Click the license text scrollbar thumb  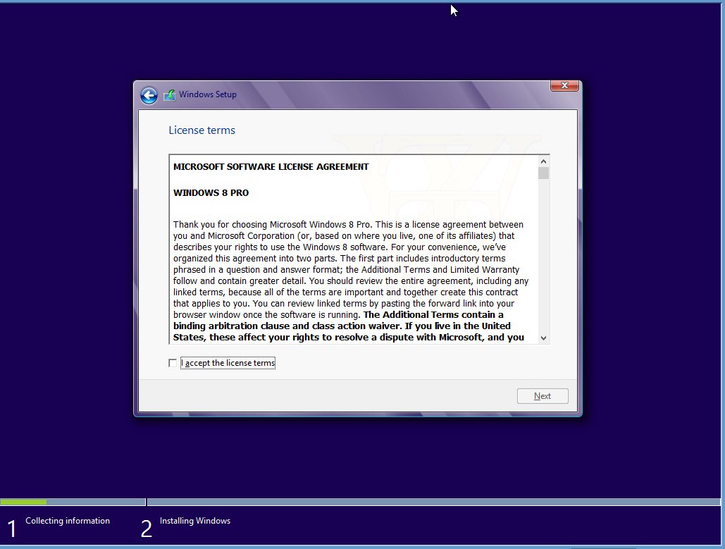point(543,173)
